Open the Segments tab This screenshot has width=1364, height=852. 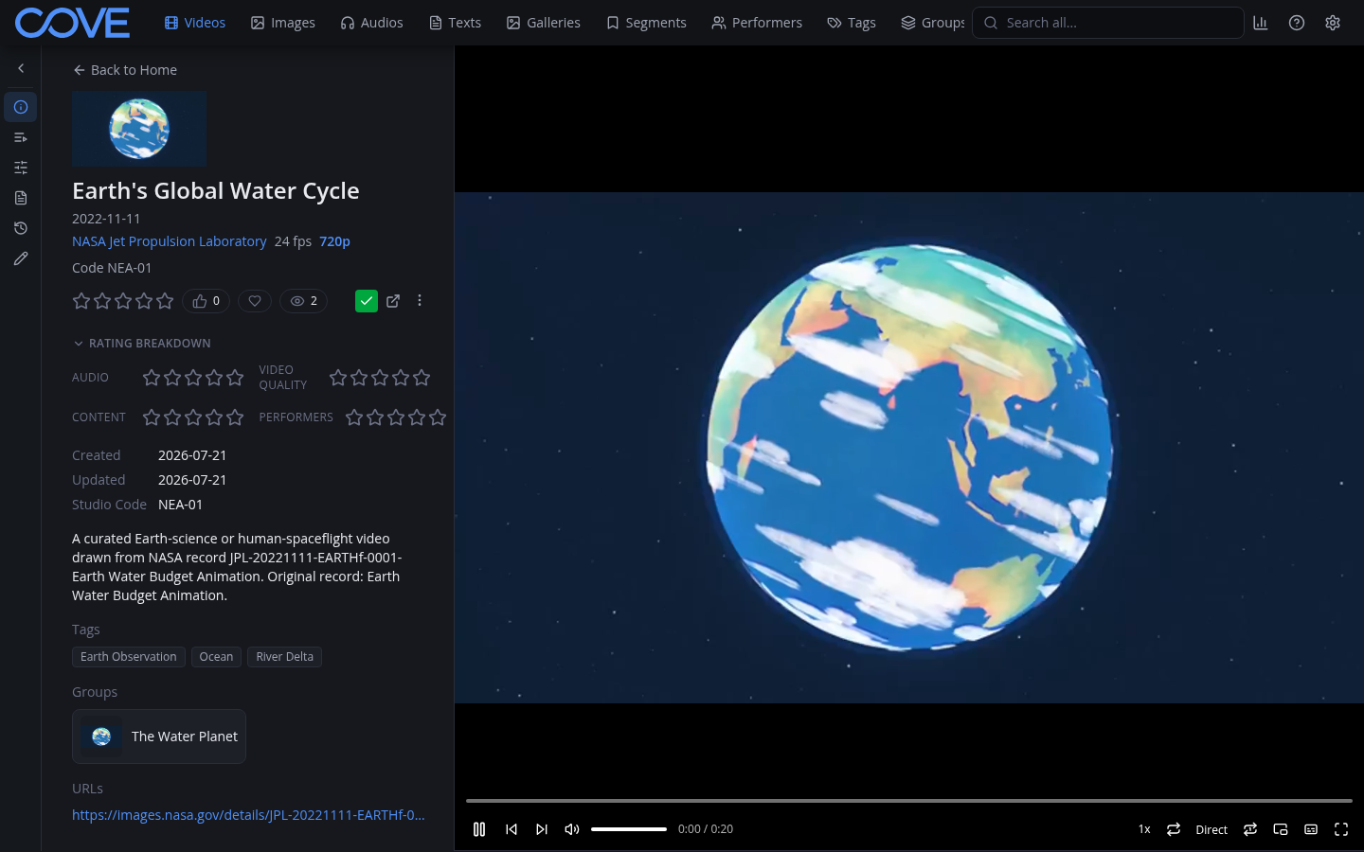coord(646,23)
